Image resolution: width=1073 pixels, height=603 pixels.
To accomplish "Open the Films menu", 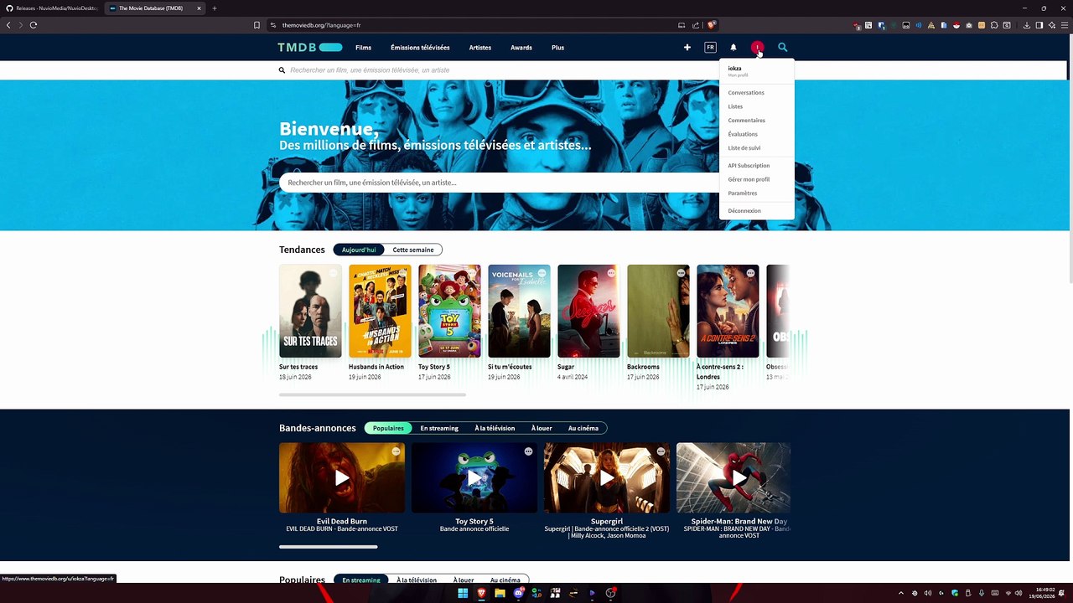I will coord(363,48).
